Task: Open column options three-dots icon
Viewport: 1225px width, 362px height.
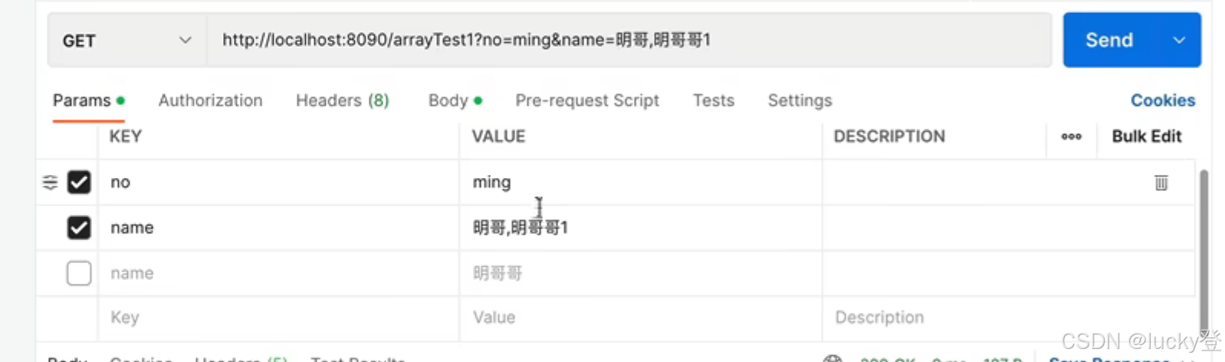Action: click(x=1071, y=137)
